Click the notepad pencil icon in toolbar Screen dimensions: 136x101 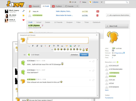click(75, 46)
